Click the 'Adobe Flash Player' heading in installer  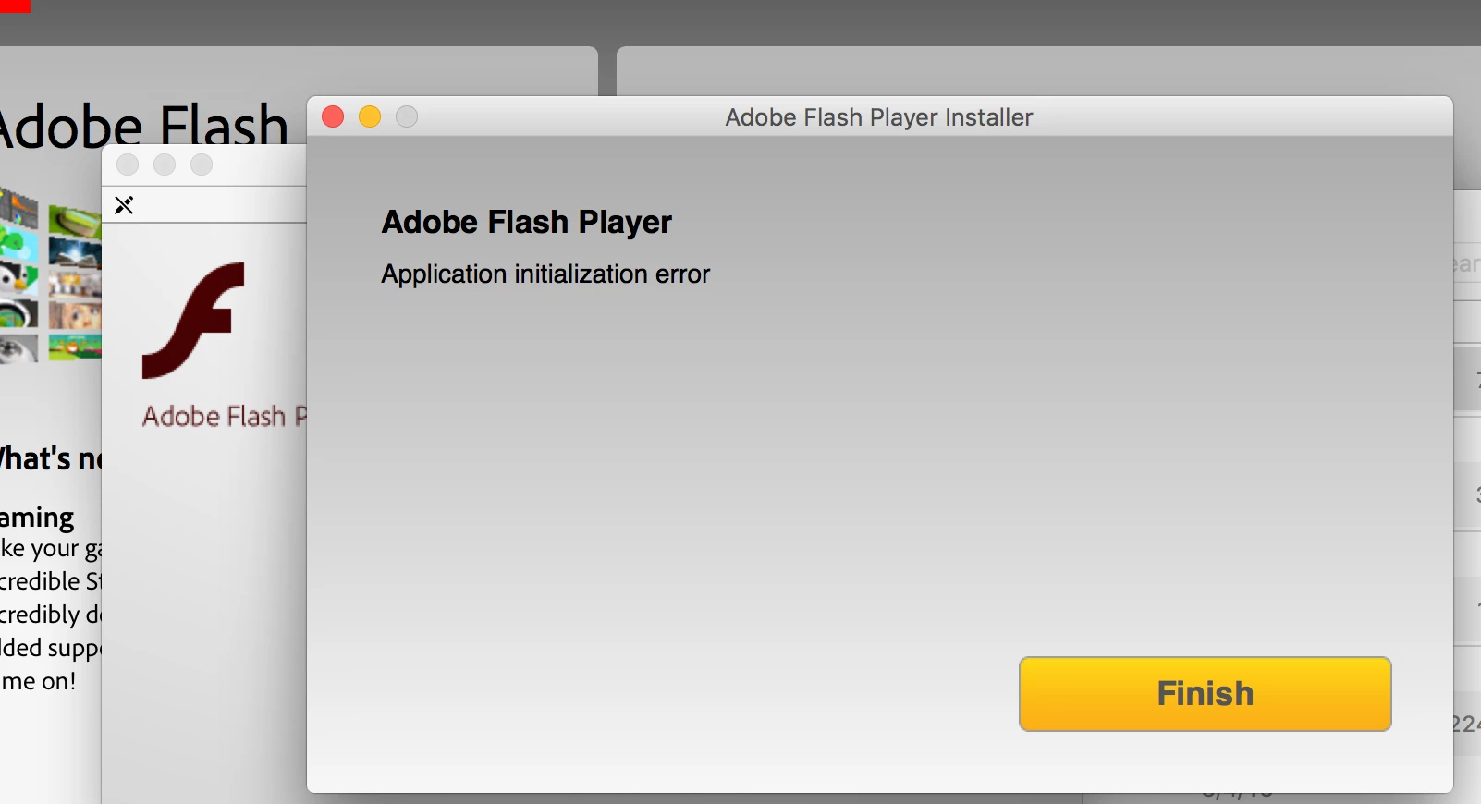pyautogui.click(x=526, y=222)
